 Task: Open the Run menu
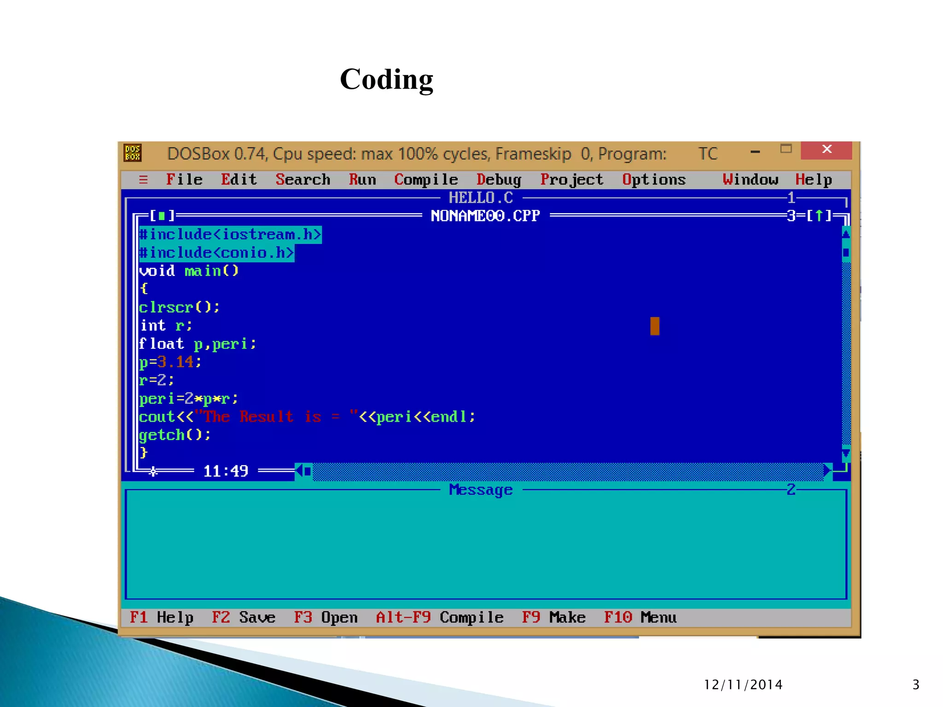tap(362, 180)
